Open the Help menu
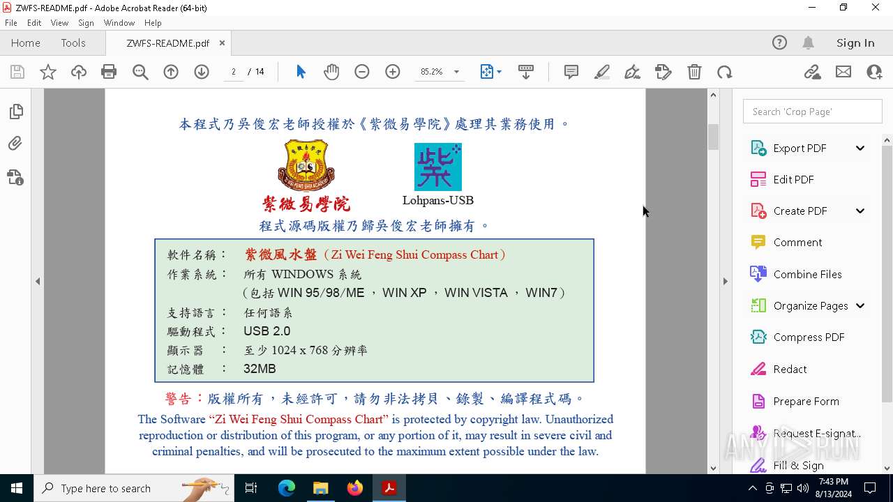 [153, 23]
